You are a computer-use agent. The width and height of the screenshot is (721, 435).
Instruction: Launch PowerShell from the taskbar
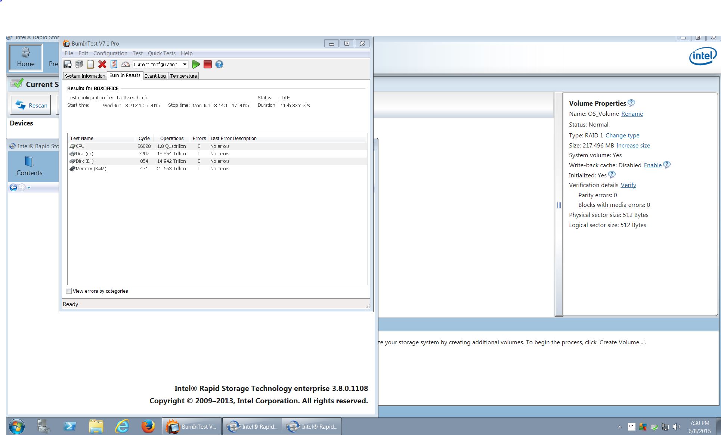(70, 426)
